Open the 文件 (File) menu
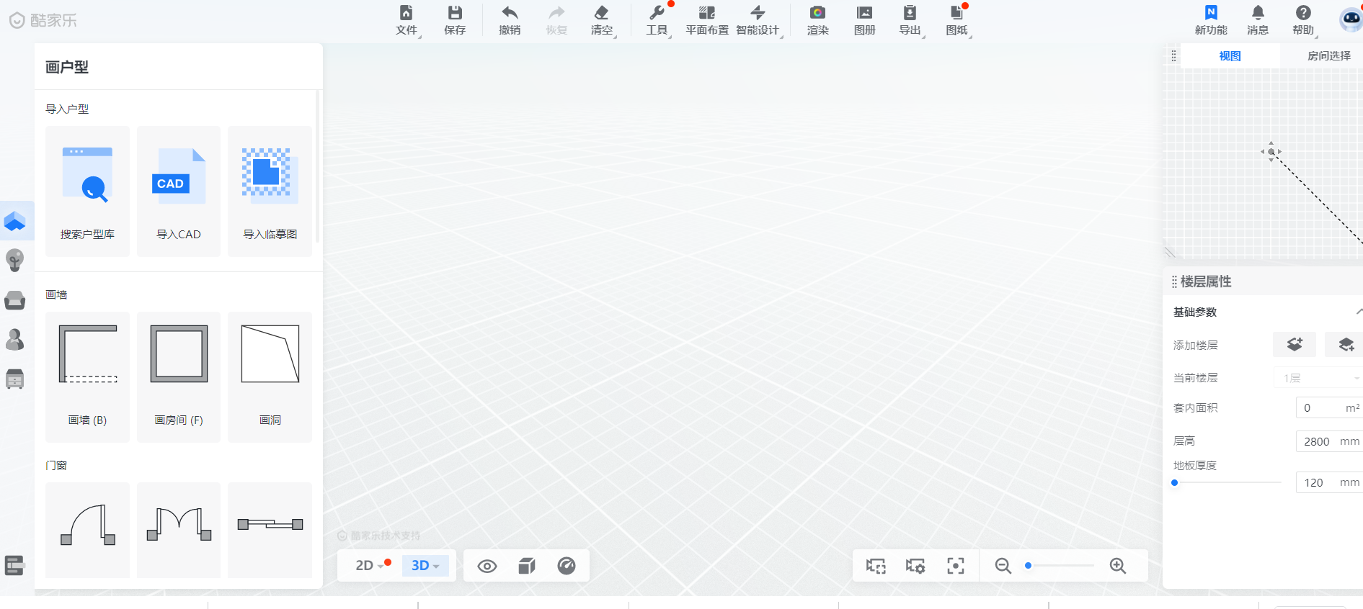Screen dimensions: 1363x609 click(x=407, y=20)
